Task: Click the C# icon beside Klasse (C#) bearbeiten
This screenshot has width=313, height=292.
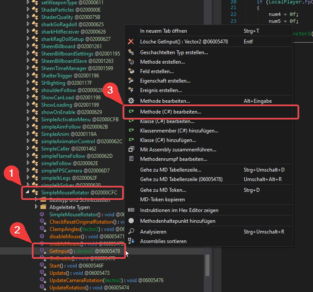Action: click(131, 122)
